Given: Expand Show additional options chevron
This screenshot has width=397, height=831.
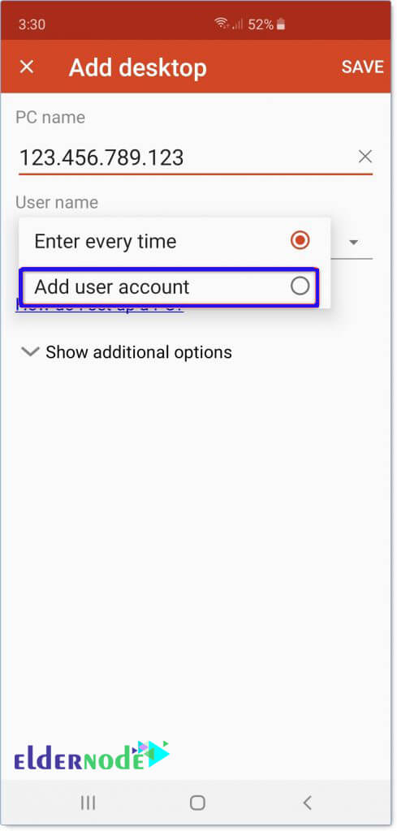Looking at the screenshot, I should (30, 351).
